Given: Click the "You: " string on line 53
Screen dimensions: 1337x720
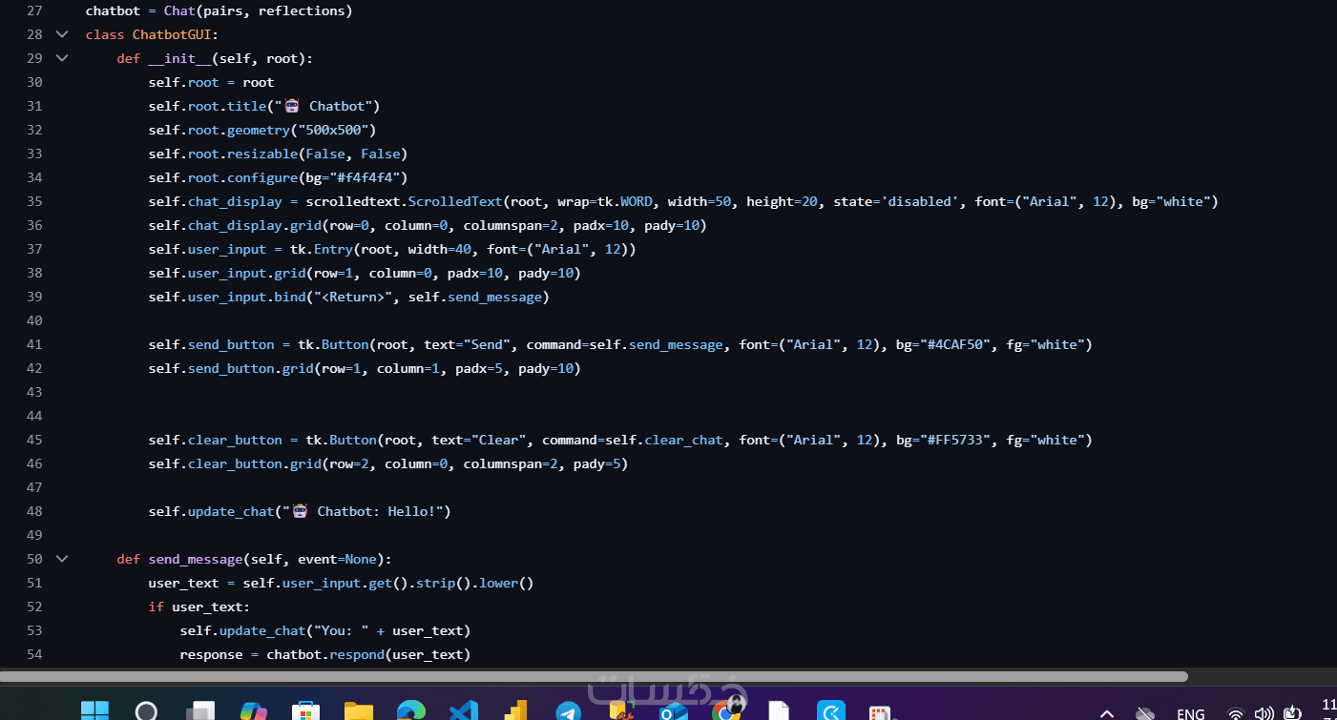Looking at the screenshot, I should 341,630.
